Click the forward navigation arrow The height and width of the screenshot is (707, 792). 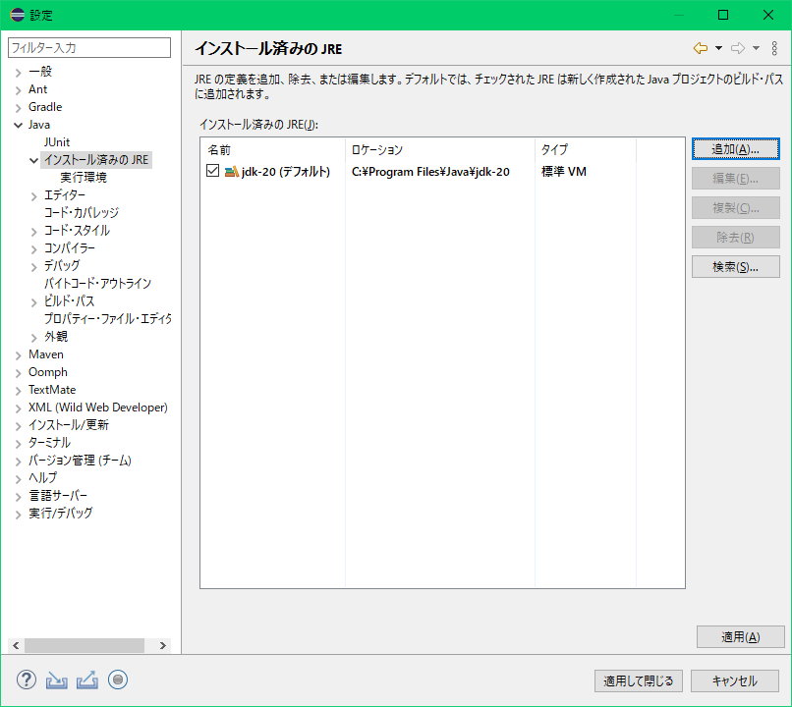click(x=738, y=48)
